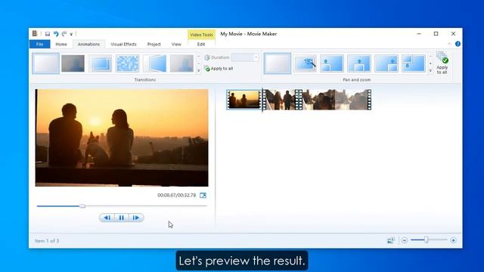Apply the dark gray crossfade transition
Screen dimensions: 484x272
73,63
